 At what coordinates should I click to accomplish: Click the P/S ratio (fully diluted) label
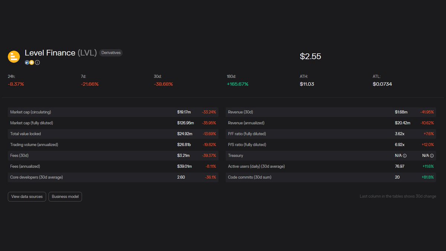[x=247, y=145]
